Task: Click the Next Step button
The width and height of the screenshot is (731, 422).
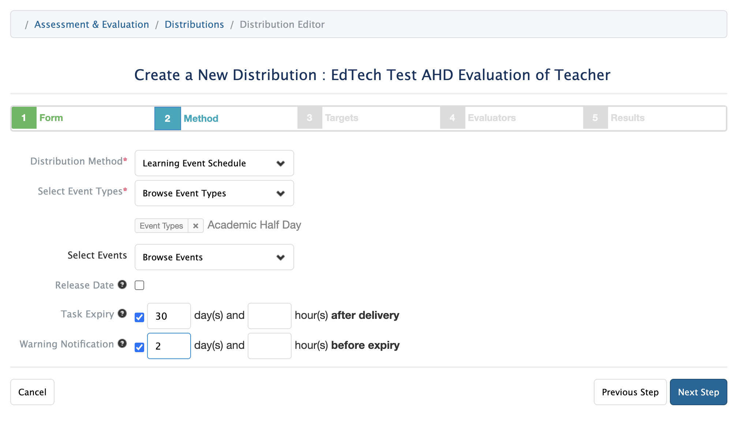Action: [698, 392]
